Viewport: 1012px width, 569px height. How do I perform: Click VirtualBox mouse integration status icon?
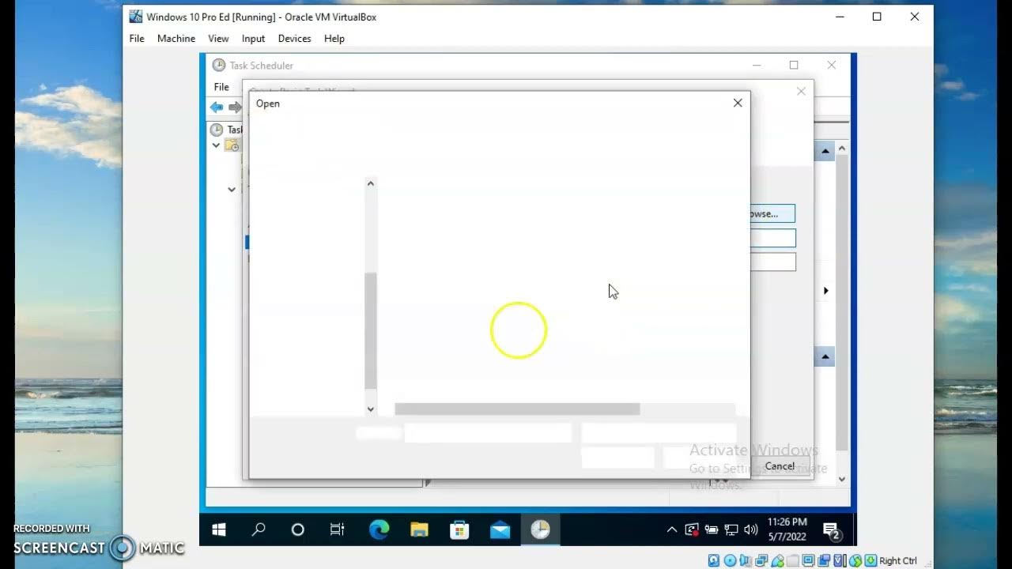click(855, 560)
